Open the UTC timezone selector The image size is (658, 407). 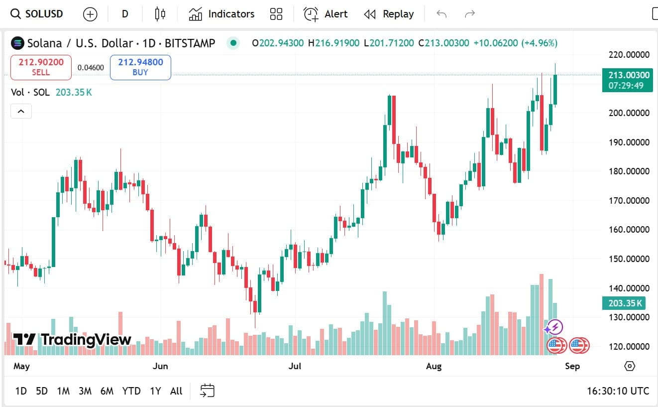618,391
